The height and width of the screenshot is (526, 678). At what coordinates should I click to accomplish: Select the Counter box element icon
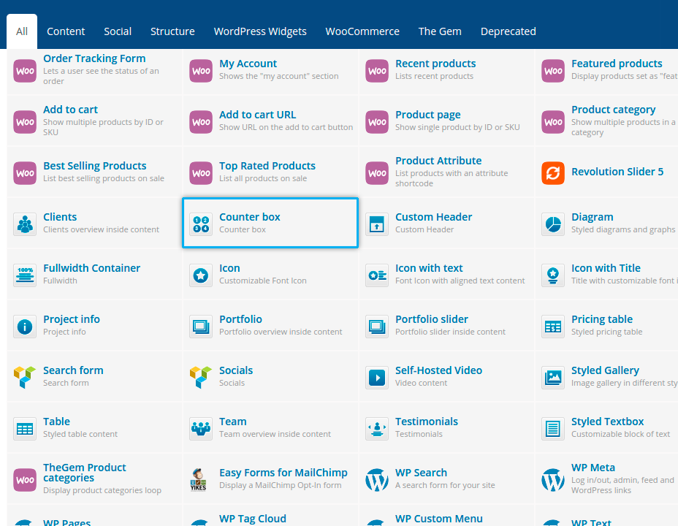(x=201, y=224)
